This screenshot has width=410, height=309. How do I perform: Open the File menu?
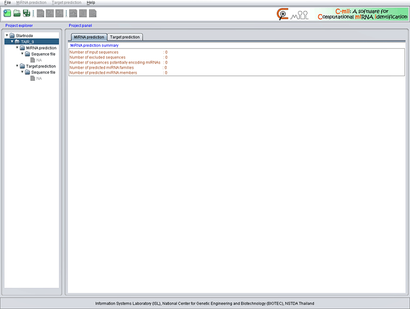coord(8,3)
